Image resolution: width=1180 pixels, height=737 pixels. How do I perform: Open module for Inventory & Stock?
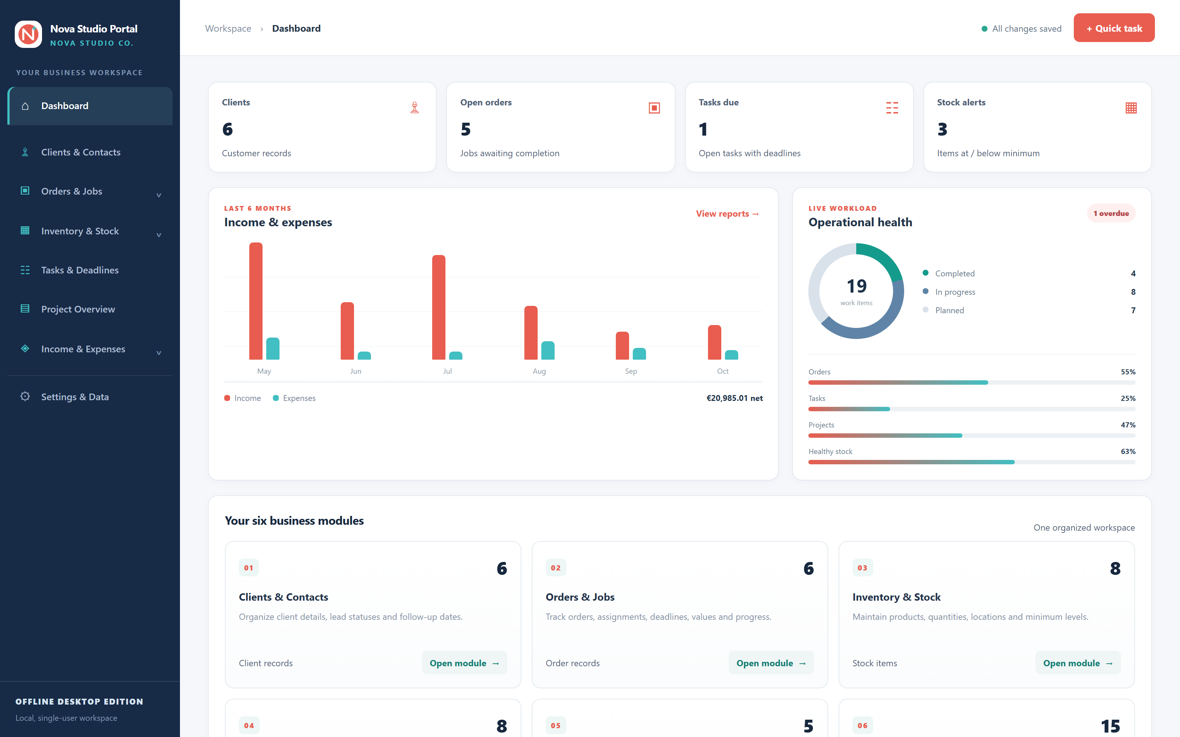1077,663
